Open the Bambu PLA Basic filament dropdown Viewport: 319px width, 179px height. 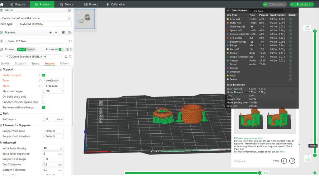pyautogui.click(x=36, y=41)
